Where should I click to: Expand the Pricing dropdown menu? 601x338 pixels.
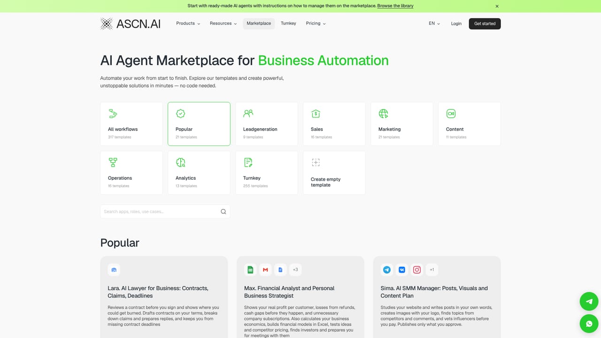tap(316, 23)
